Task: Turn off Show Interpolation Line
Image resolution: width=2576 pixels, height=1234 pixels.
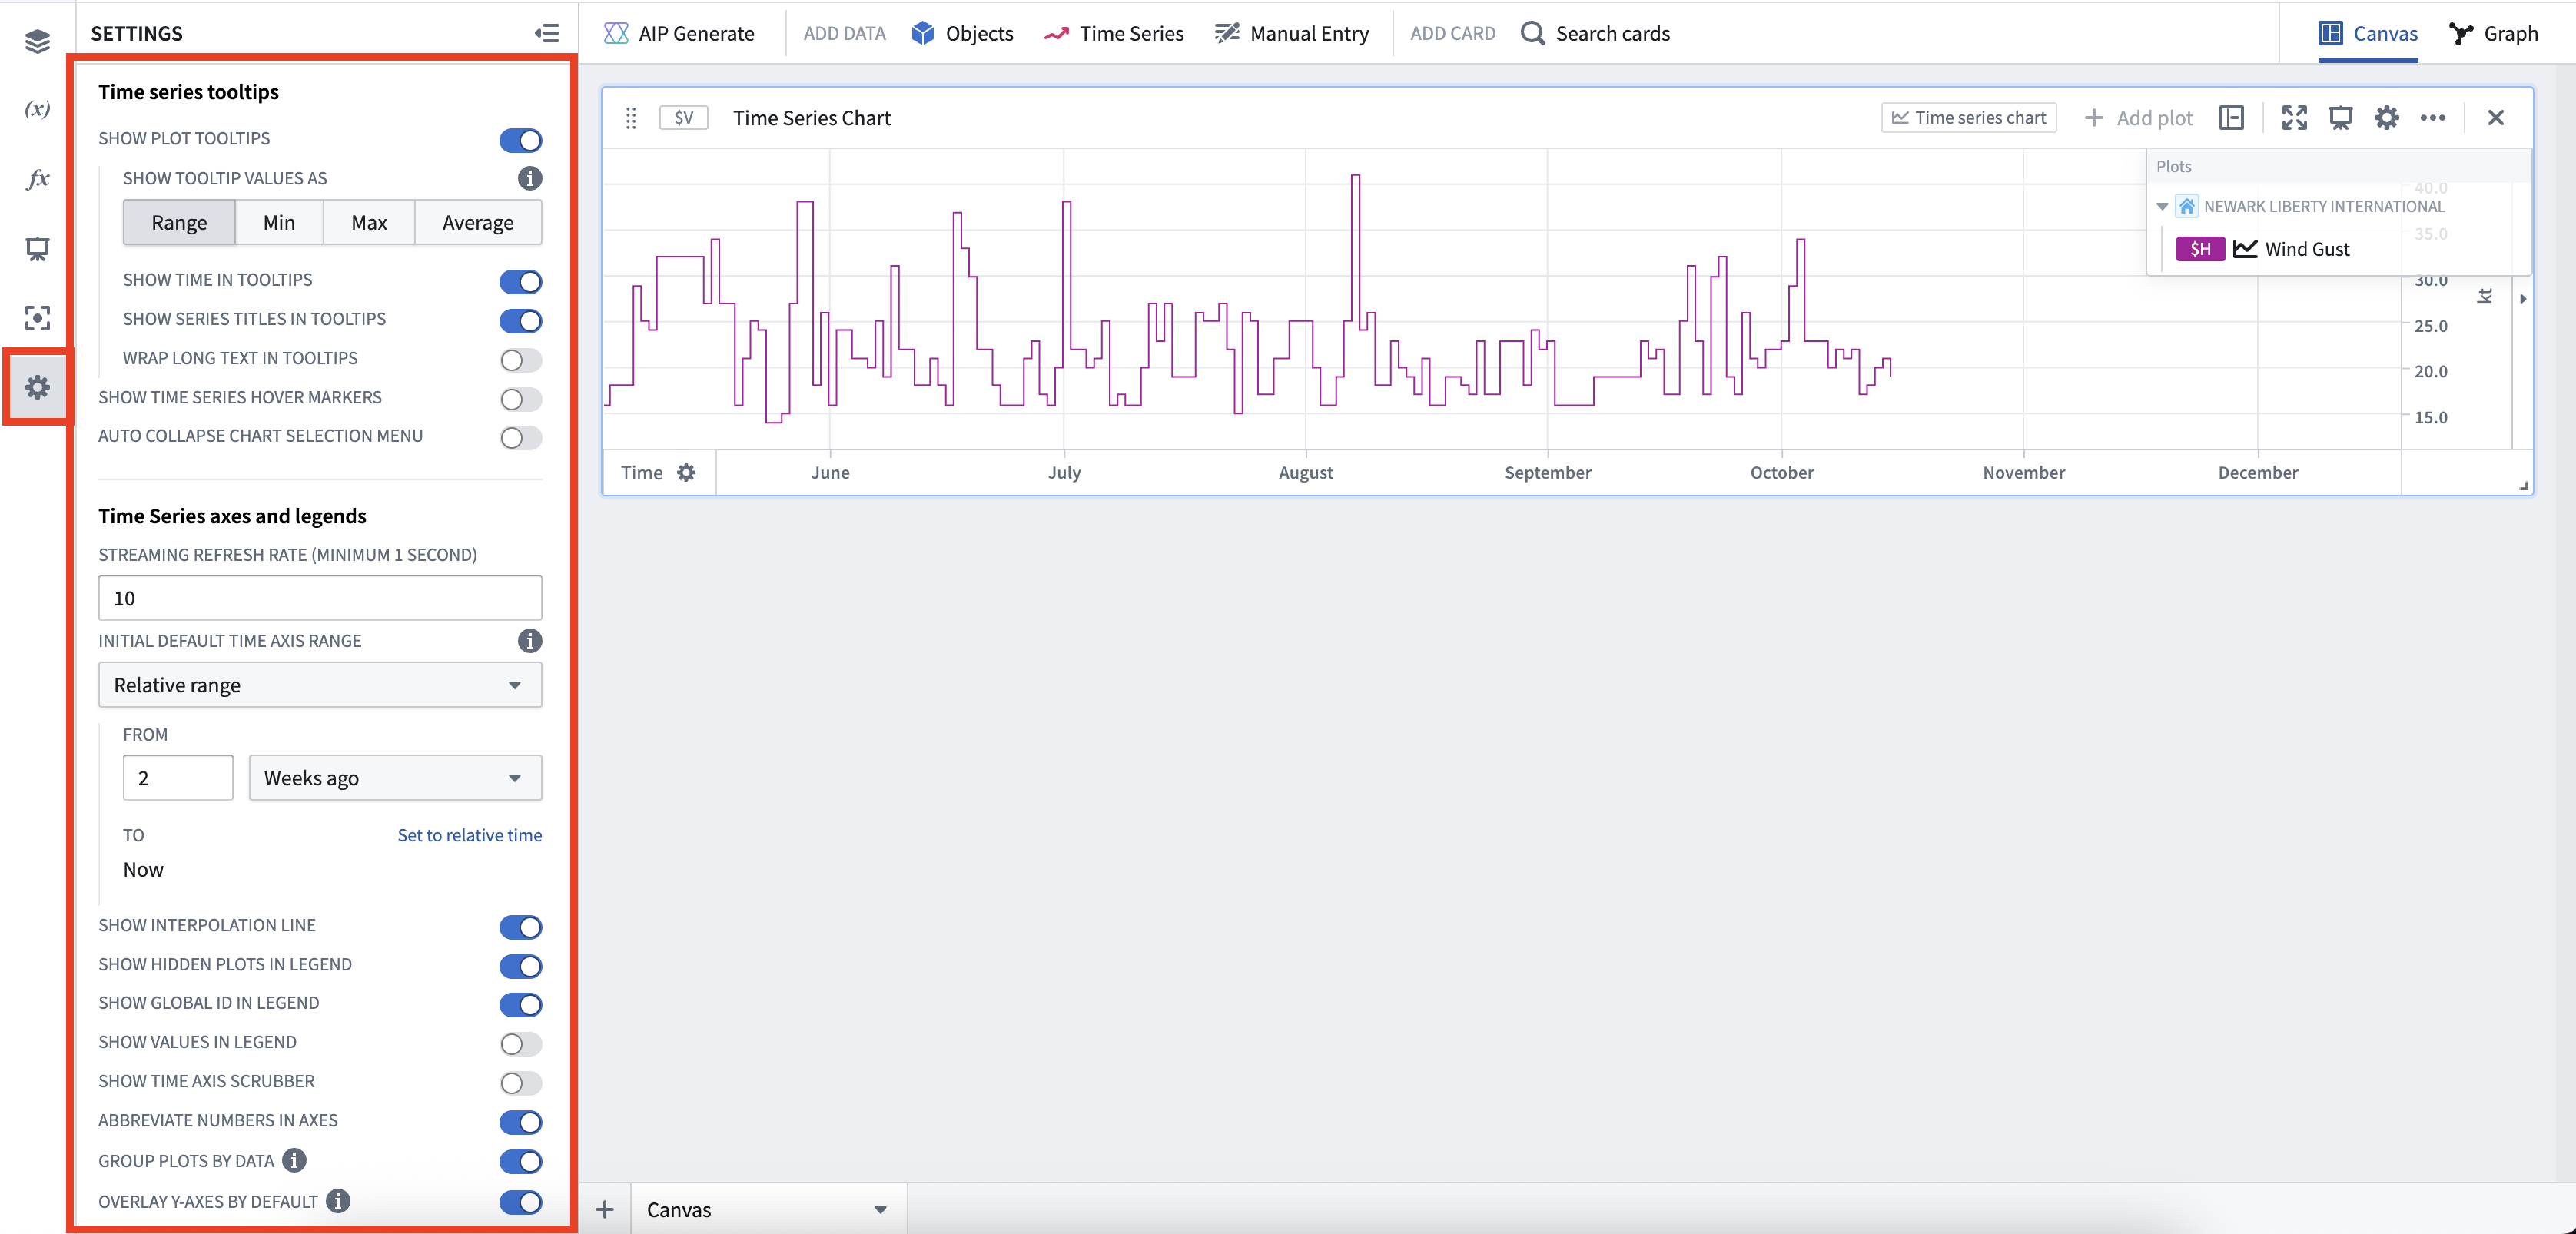Action: pyautogui.click(x=520, y=927)
